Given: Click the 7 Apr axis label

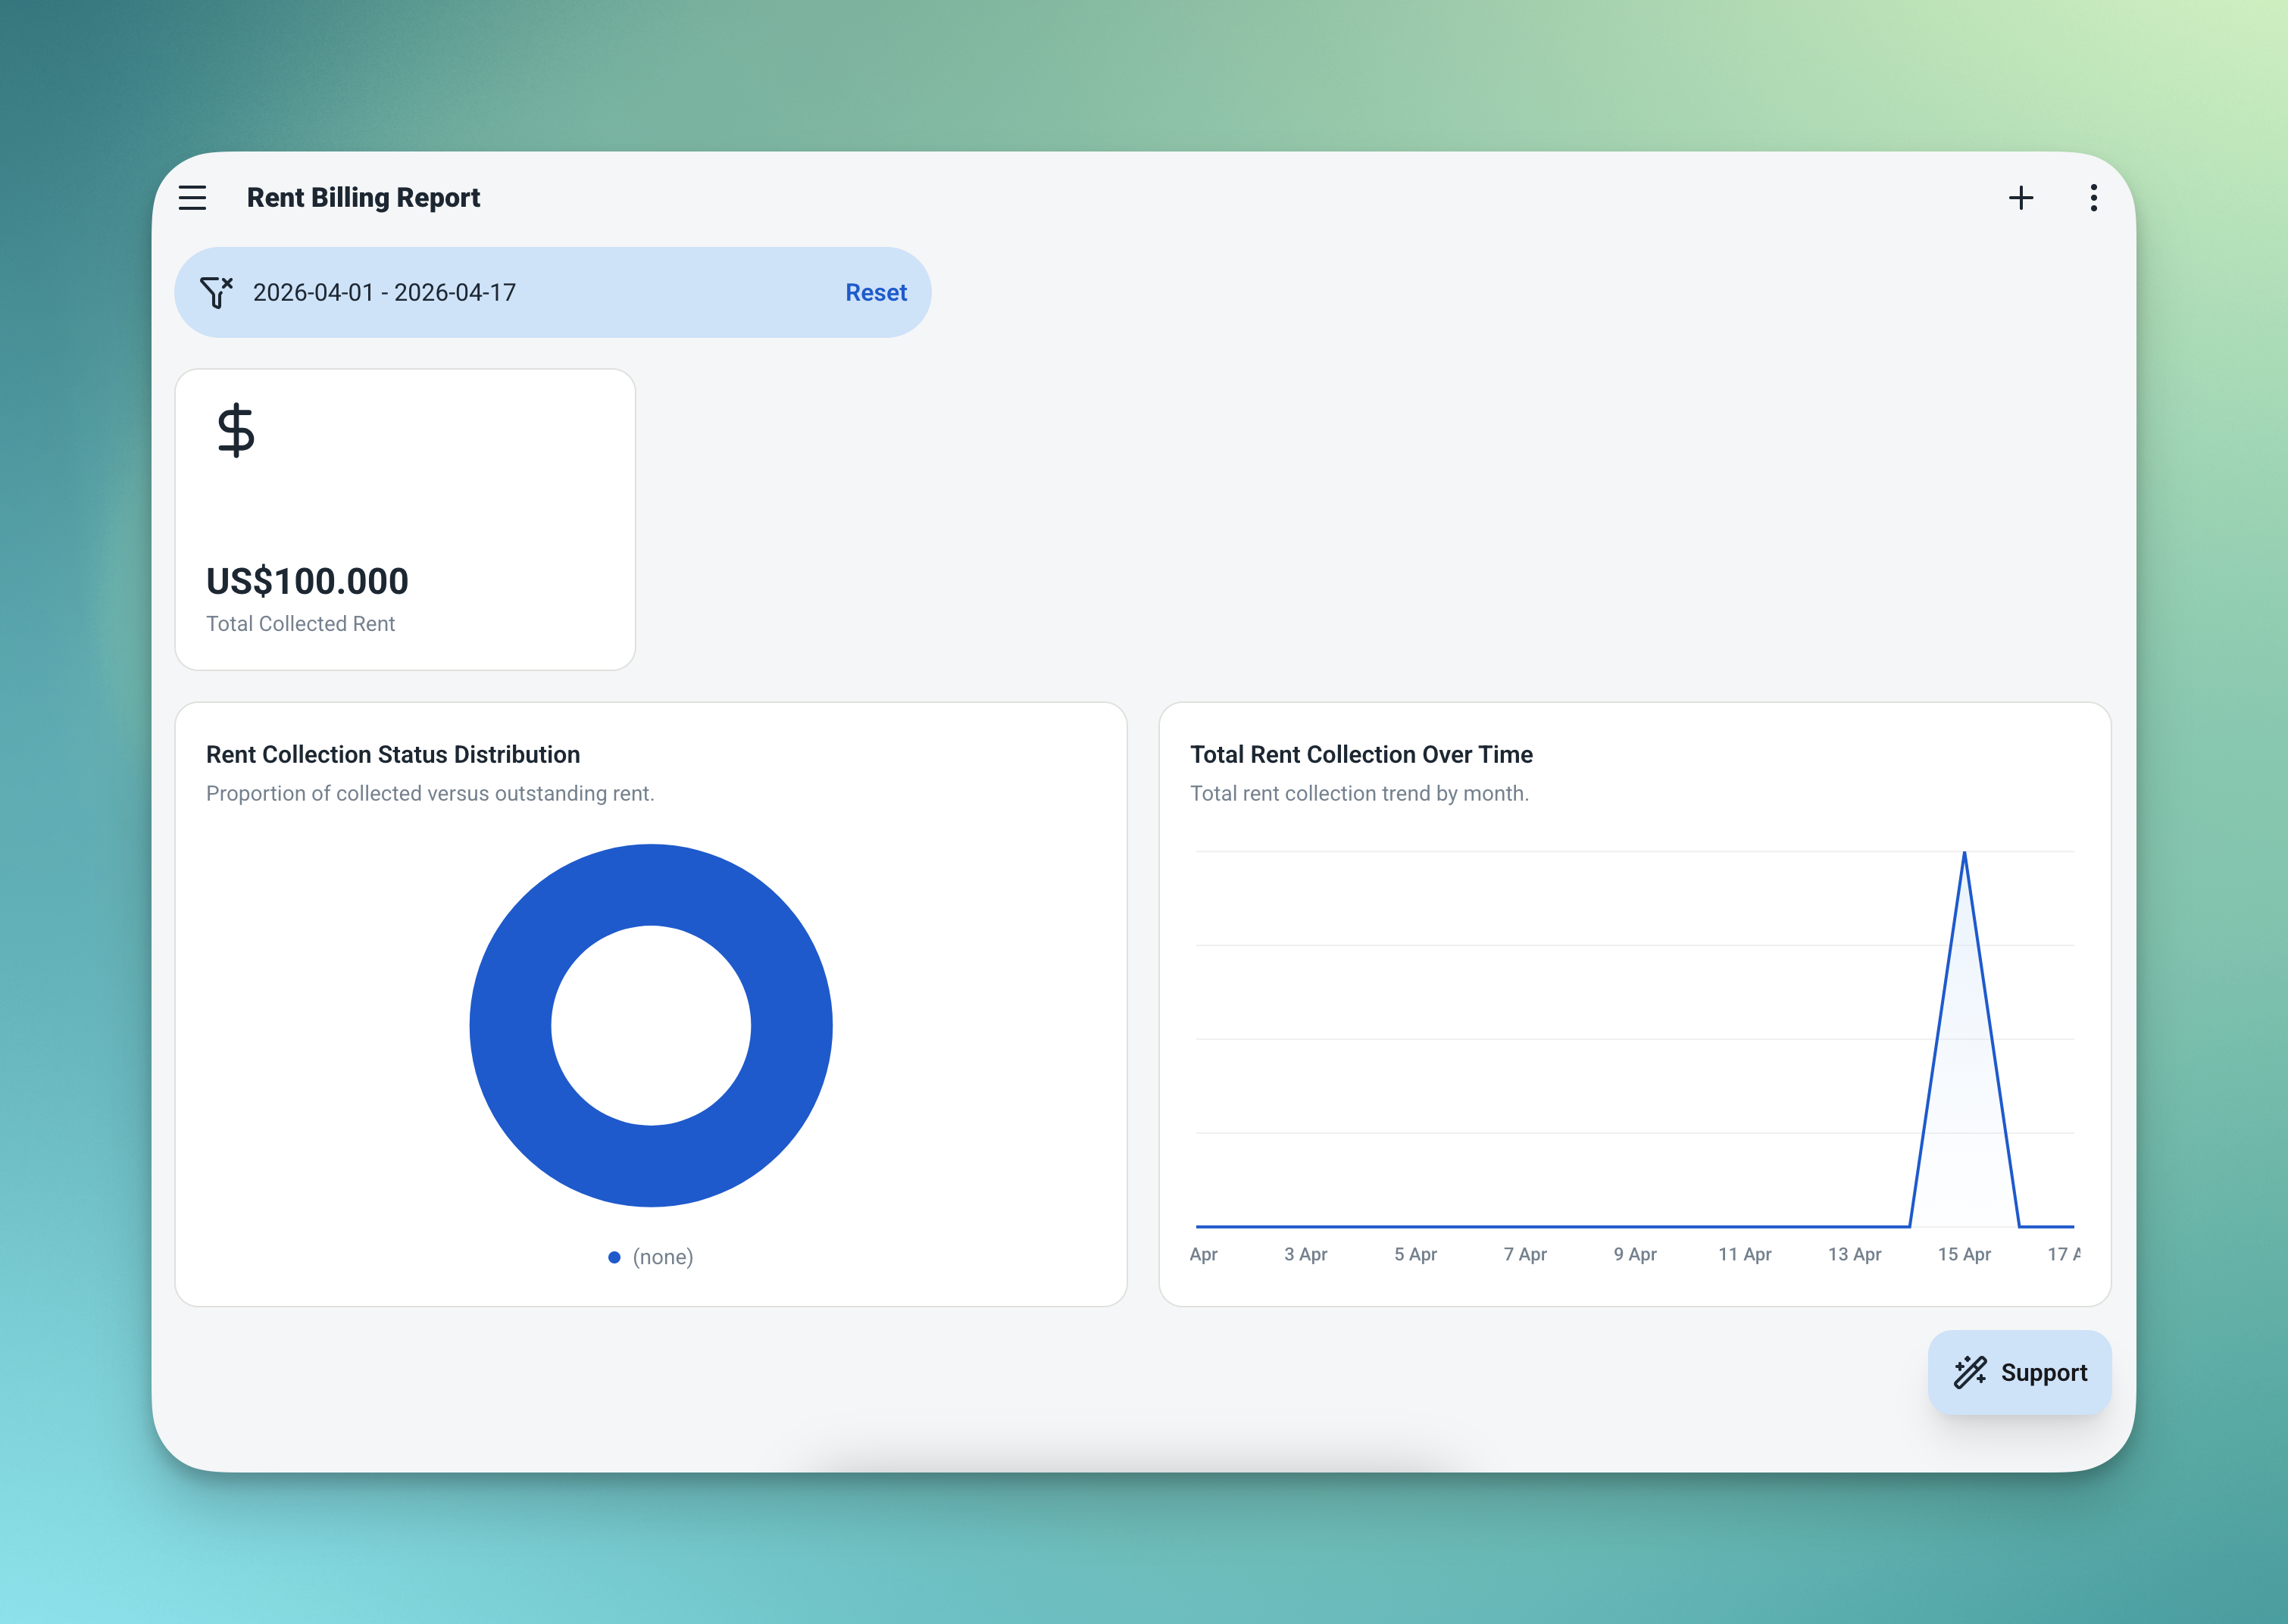Looking at the screenshot, I should click(x=1524, y=1254).
